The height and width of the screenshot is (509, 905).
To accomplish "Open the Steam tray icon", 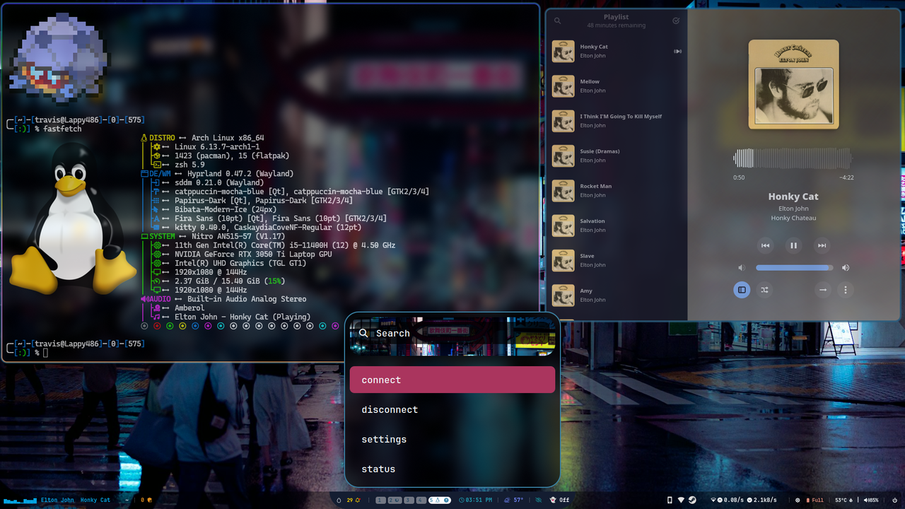I will tap(692, 500).
